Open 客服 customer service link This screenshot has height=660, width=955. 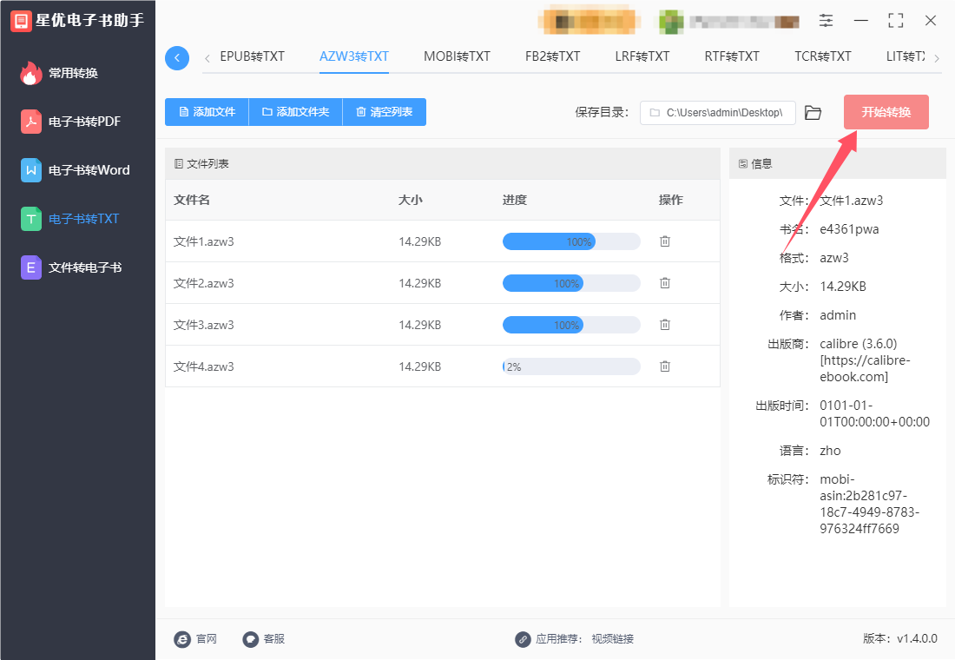(x=264, y=638)
